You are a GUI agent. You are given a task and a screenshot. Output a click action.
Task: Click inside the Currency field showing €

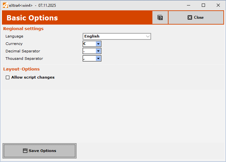(89, 44)
